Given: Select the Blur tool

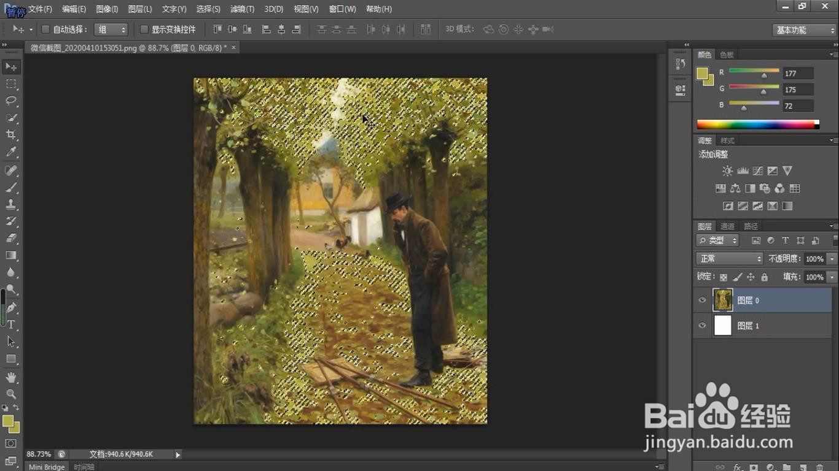Looking at the screenshot, I should tap(11, 272).
